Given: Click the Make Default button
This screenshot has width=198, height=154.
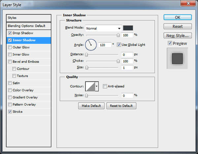Looking at the screenshot, I should click(91, 106).
